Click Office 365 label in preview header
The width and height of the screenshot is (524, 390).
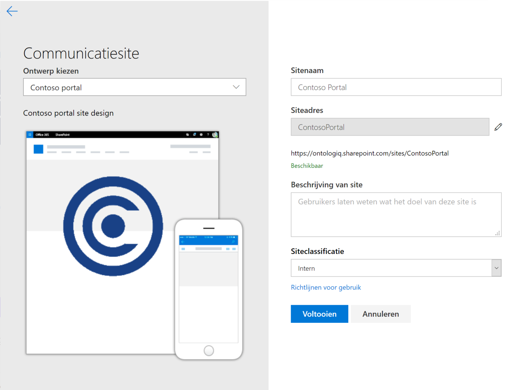tap(42, 135)
